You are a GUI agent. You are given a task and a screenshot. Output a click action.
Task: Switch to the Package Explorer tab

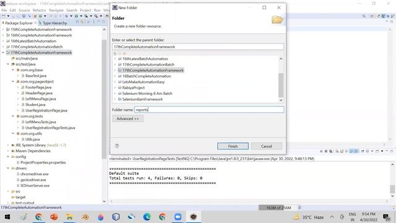(x=19, y=23)
